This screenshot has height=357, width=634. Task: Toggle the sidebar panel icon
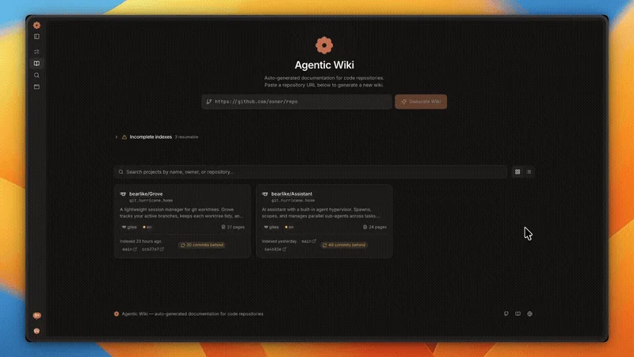36,36
